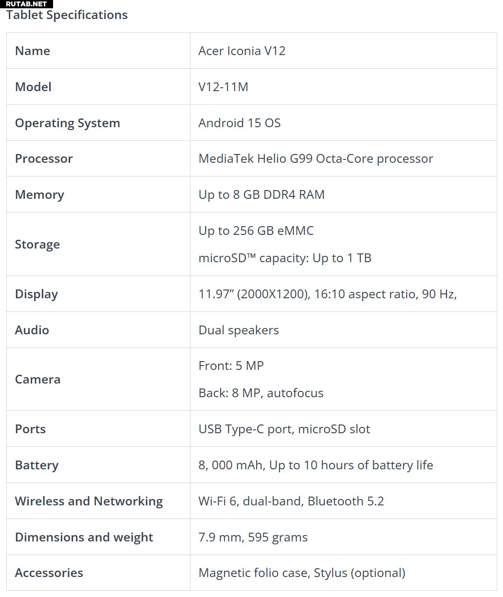
Task: Click the Name row label
Action: 33,51
